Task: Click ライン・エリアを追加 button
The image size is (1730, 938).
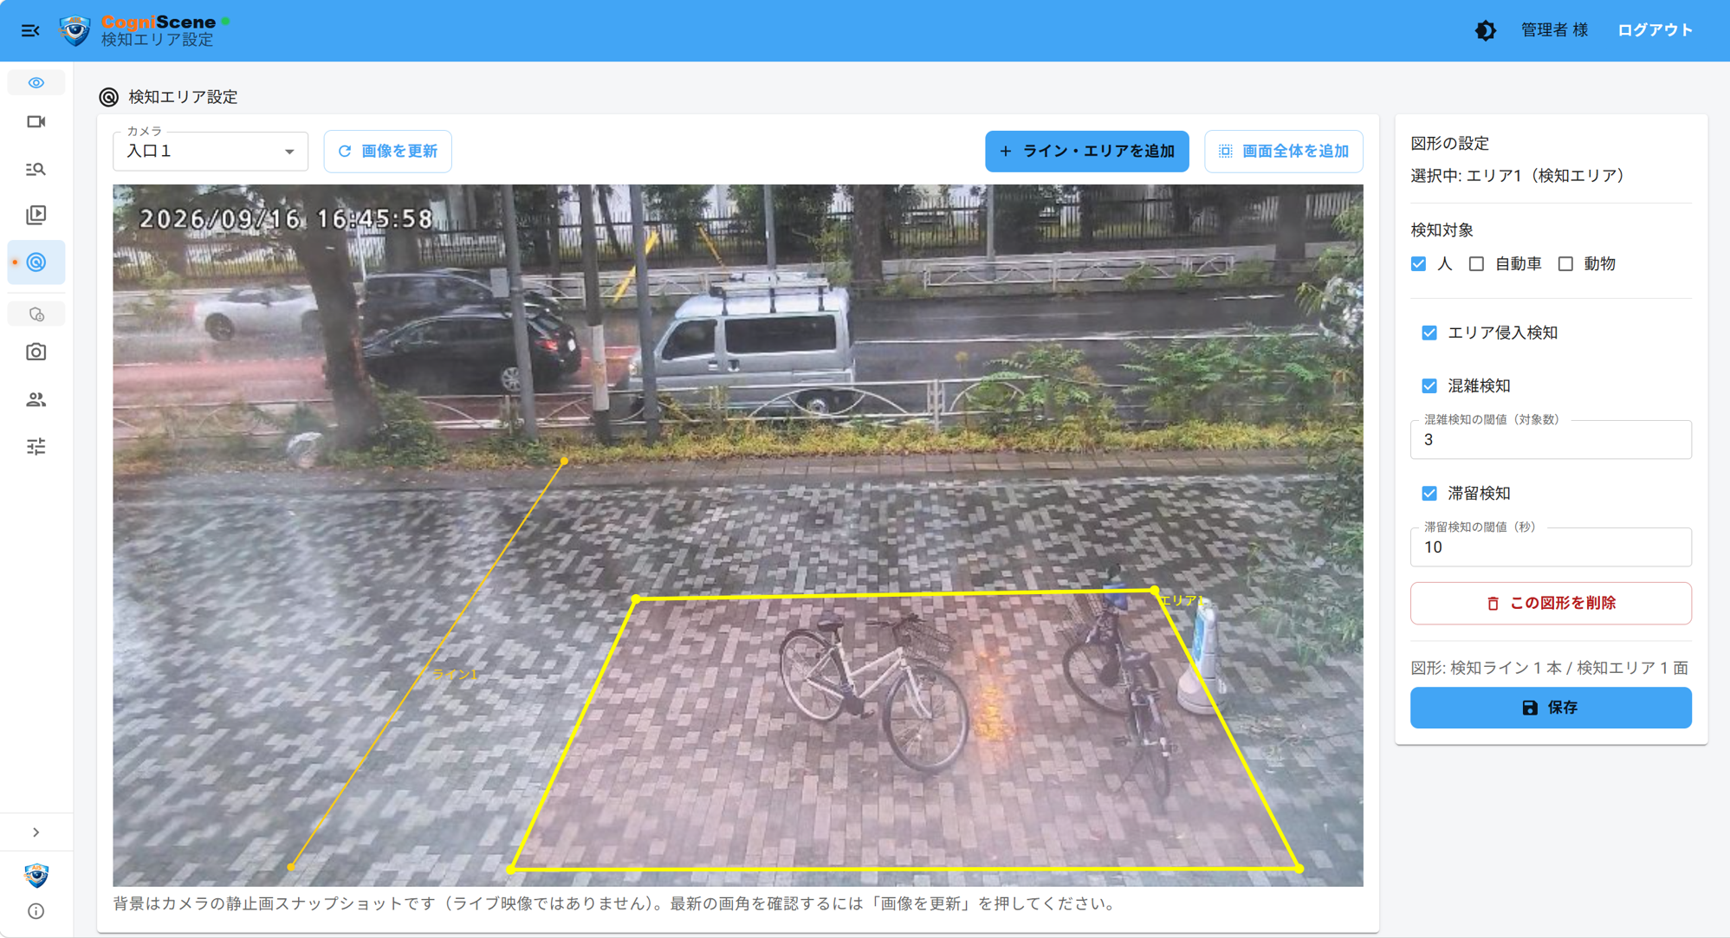Action: click(x=1086, y=152)
